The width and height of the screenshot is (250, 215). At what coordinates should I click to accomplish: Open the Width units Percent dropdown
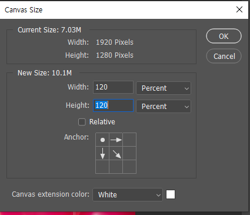[x=164, y=88]
